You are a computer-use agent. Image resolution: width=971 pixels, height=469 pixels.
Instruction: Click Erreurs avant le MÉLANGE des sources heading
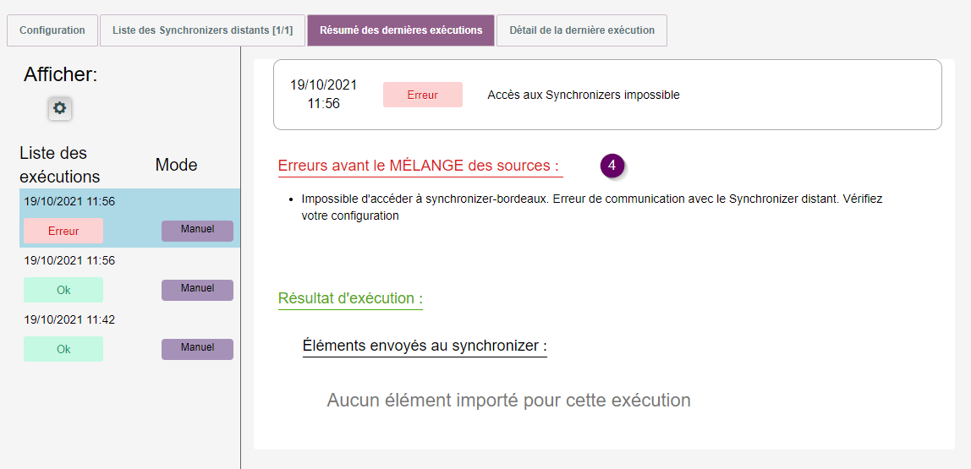click(x=419, y=166)
